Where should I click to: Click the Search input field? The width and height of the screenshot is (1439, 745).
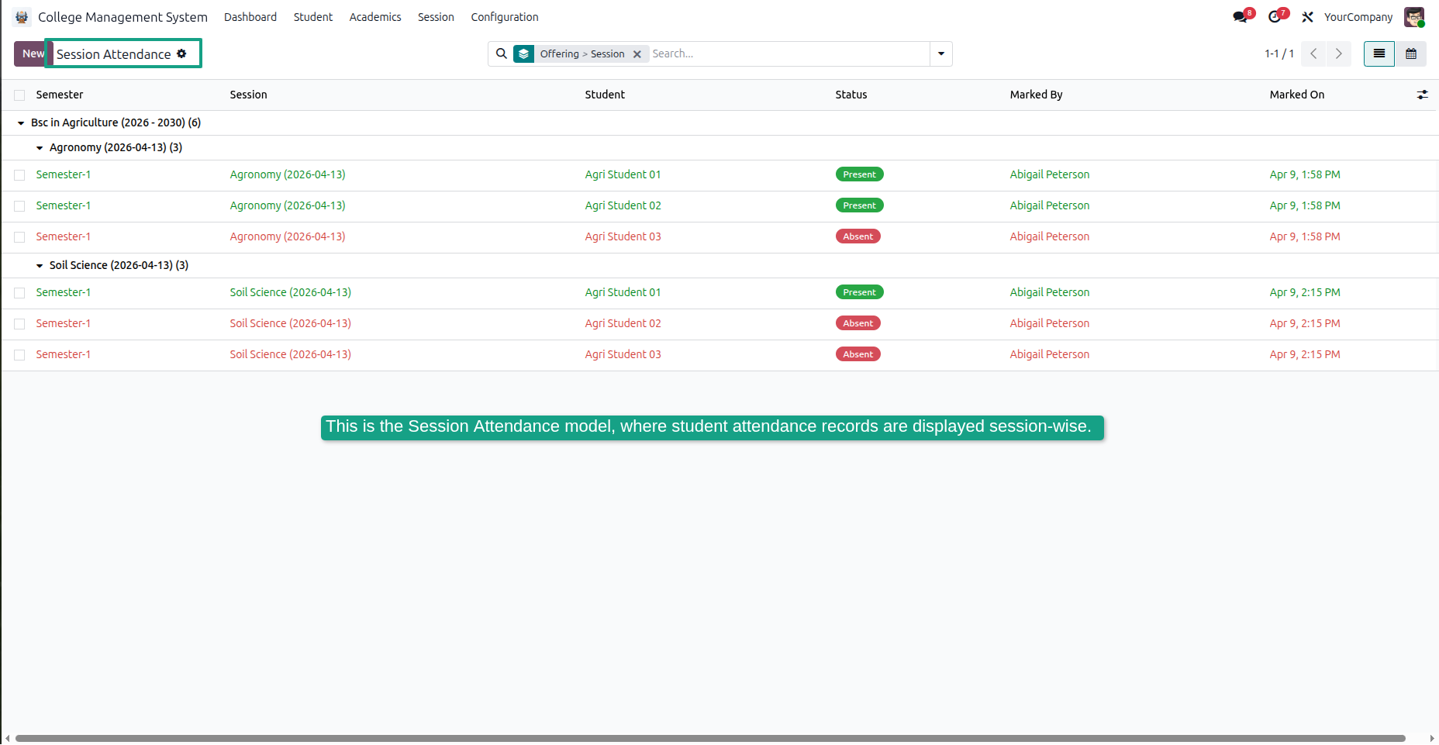pyautogui.click(x=789, y=53)
